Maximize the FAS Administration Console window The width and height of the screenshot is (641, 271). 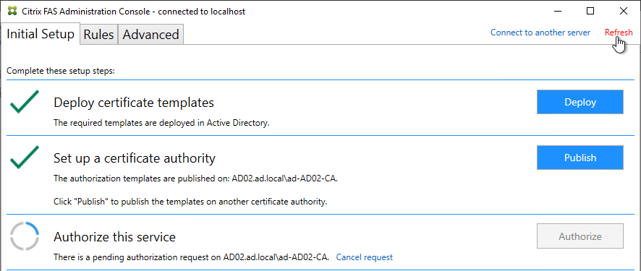(590, 11)
